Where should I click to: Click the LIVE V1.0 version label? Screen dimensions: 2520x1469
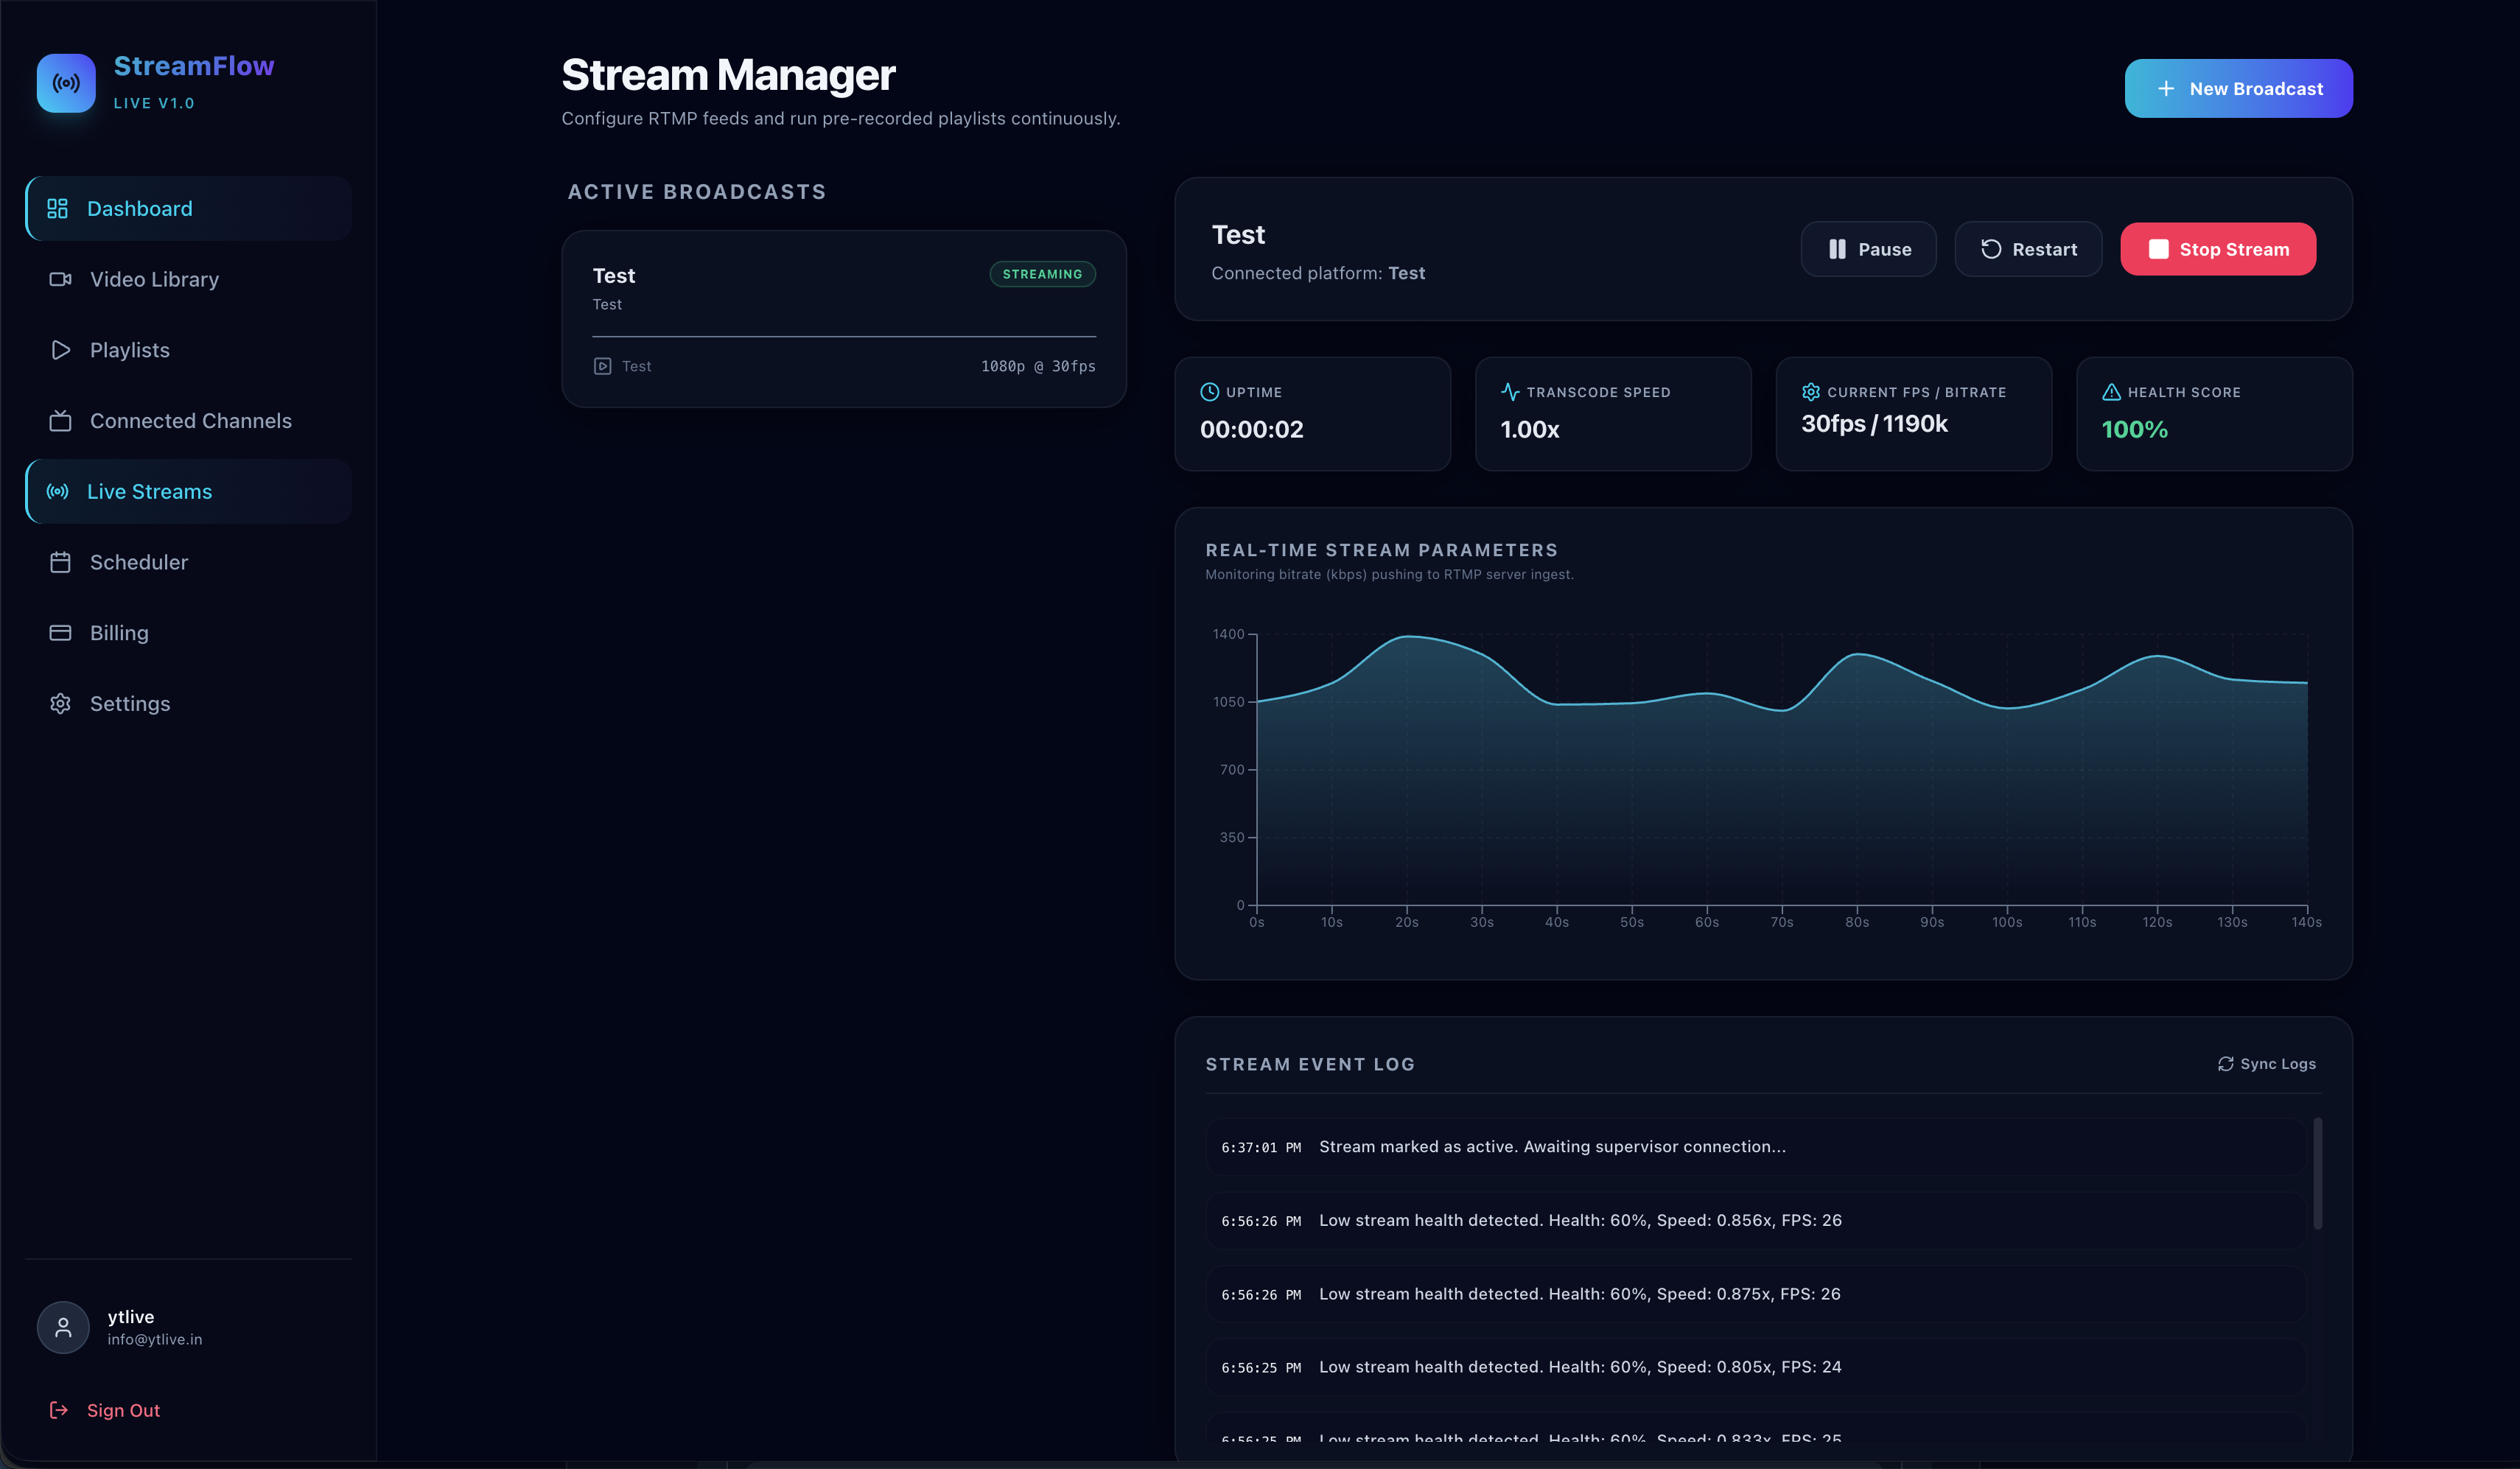tap(154, 103)
